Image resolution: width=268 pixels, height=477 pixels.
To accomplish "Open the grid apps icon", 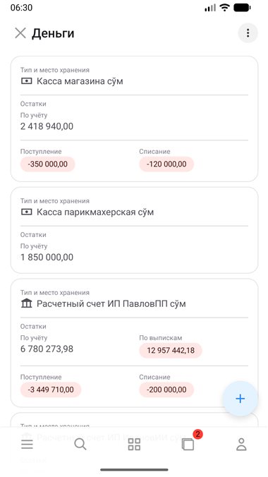I will pos(134,445).
